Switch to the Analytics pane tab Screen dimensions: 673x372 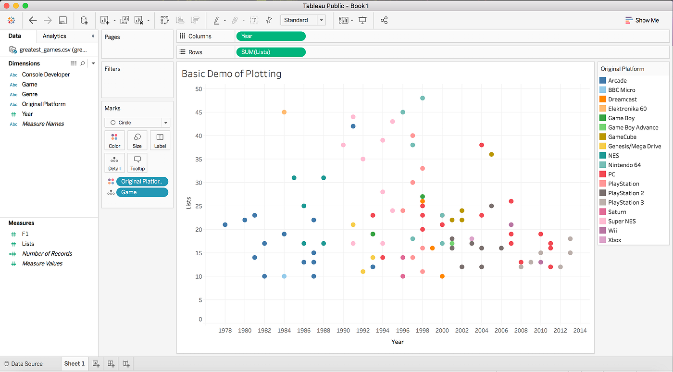pos(54,36)
